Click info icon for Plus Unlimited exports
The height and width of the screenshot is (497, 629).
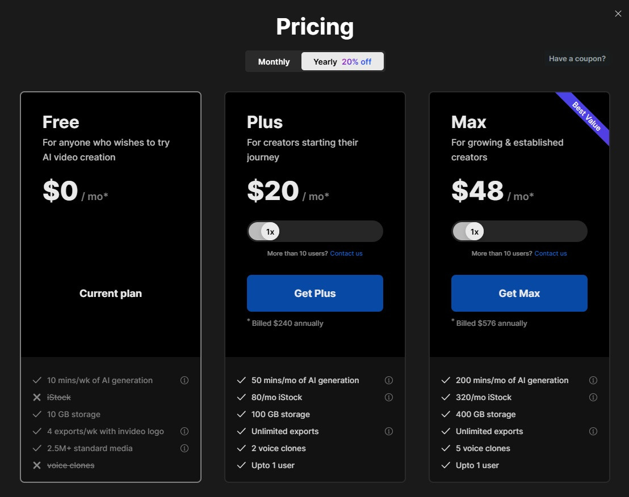pyautogui.click(x=389, y=431)
